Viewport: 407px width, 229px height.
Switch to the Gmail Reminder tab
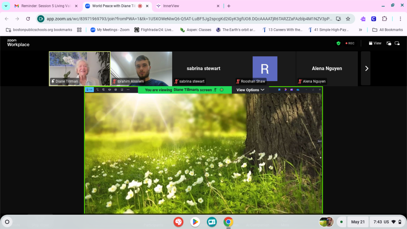(45, 6)
